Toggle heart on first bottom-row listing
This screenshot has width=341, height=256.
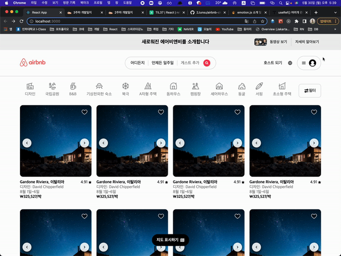pyautogui.click(x=84, y=216)
